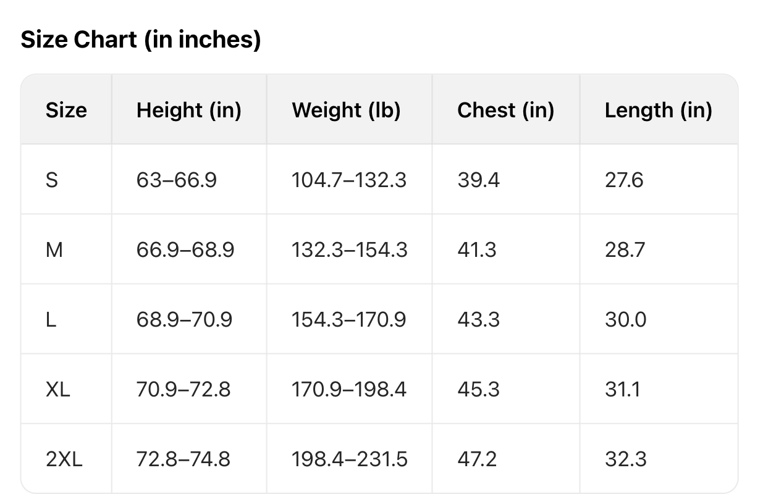This screenshot has width=776, height=494.
Task: Click length value 27.6
Action: 624,180
